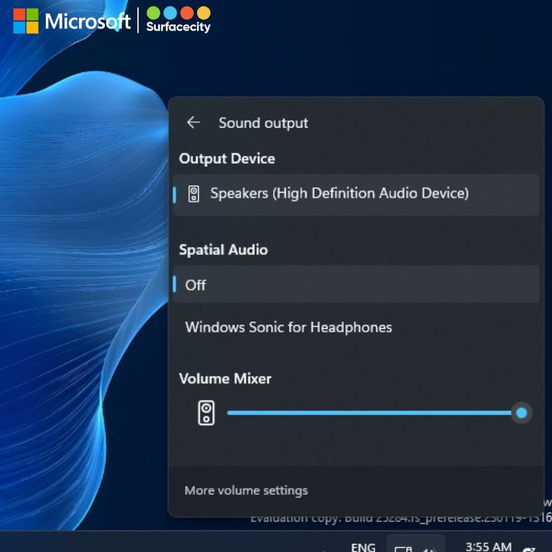Viewport: 552px width, 552px height.
Task: Click the Surfacecity colored dots logo
Action: (x=178, y=13)
